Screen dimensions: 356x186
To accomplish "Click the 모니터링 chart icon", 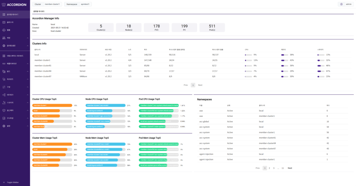I will tap(4, 118).
